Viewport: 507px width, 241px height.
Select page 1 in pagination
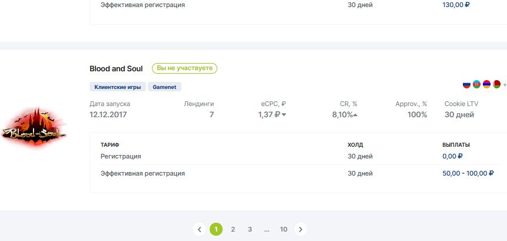[x=216, y=229]
